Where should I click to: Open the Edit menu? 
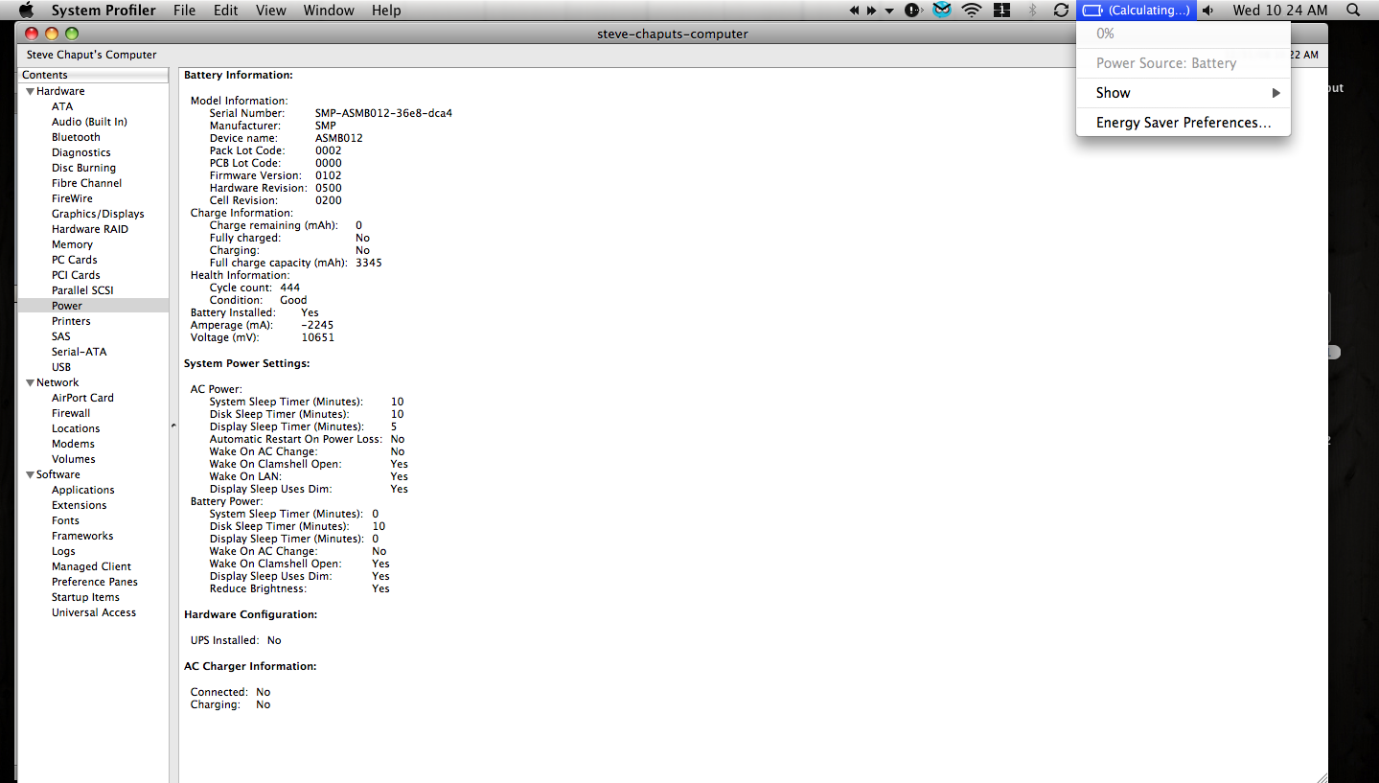click(226, 11)
